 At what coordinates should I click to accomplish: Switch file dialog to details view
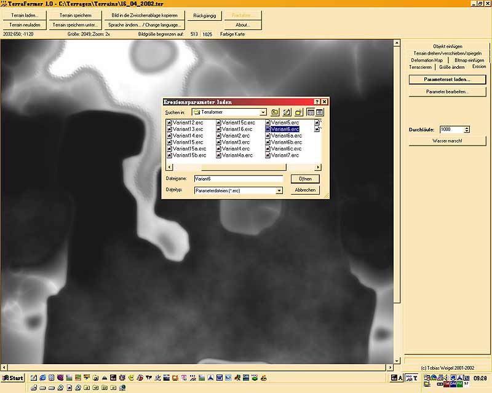point(320,112)
